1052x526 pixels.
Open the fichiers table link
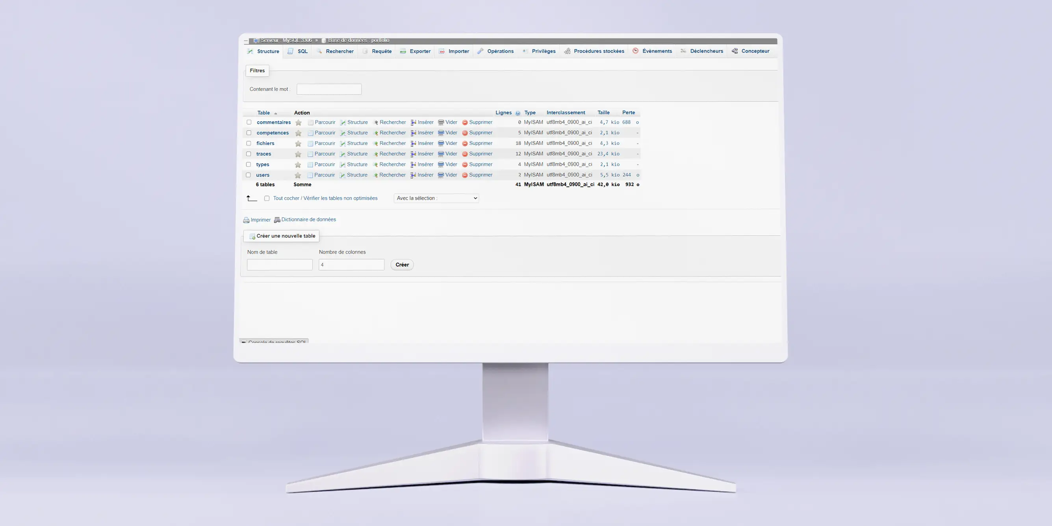[265, 143]
